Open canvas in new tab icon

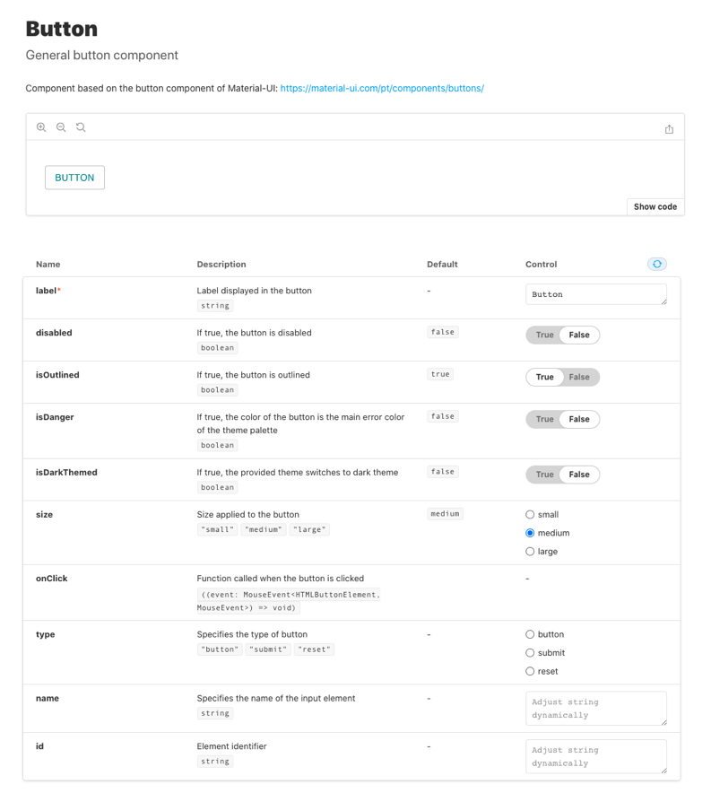point(669,129)
